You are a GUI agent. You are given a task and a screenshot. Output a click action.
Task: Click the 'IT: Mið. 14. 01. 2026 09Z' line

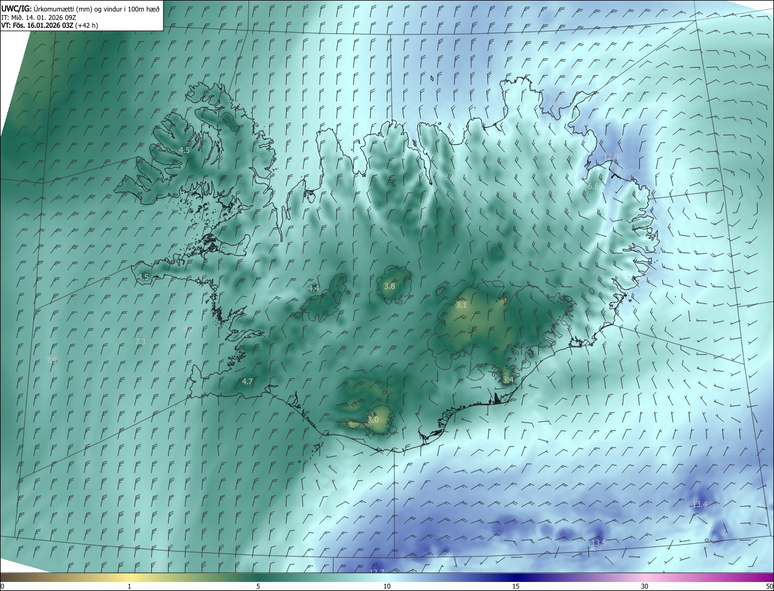pos(39,17)
